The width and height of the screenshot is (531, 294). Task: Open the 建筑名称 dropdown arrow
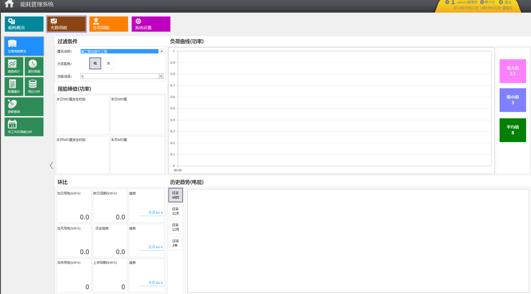[161, 51]
